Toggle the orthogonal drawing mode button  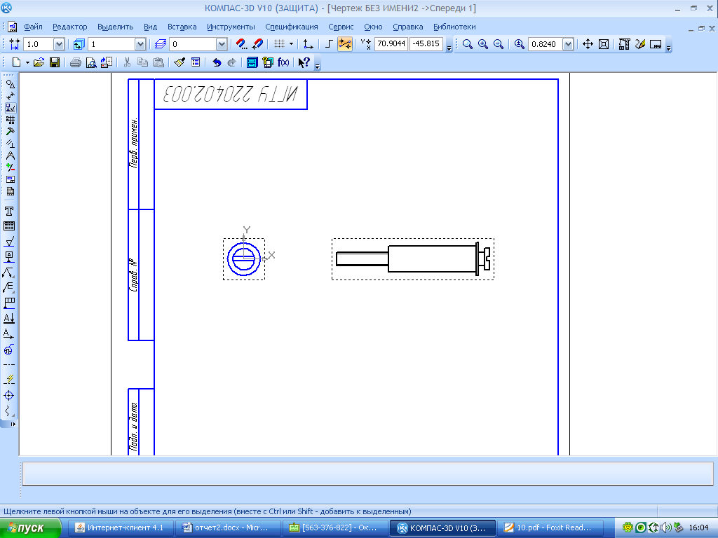tap(329, 44)
